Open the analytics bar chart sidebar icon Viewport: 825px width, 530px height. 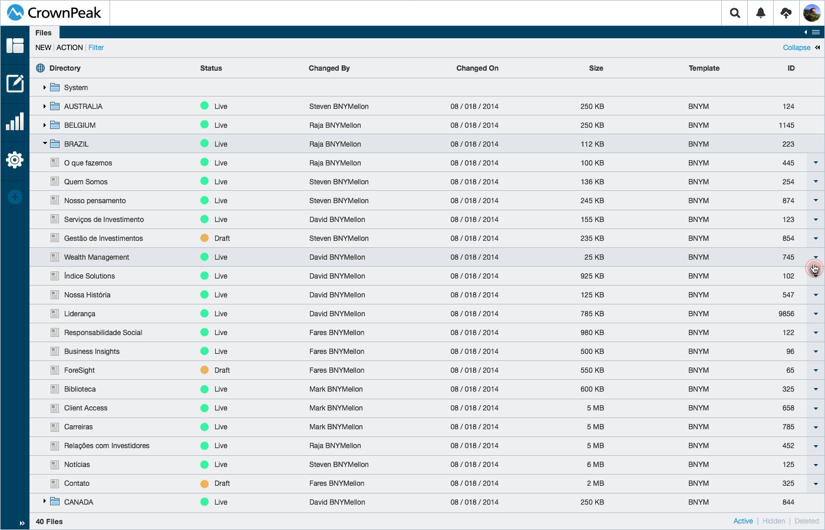(x=15, y=122)
